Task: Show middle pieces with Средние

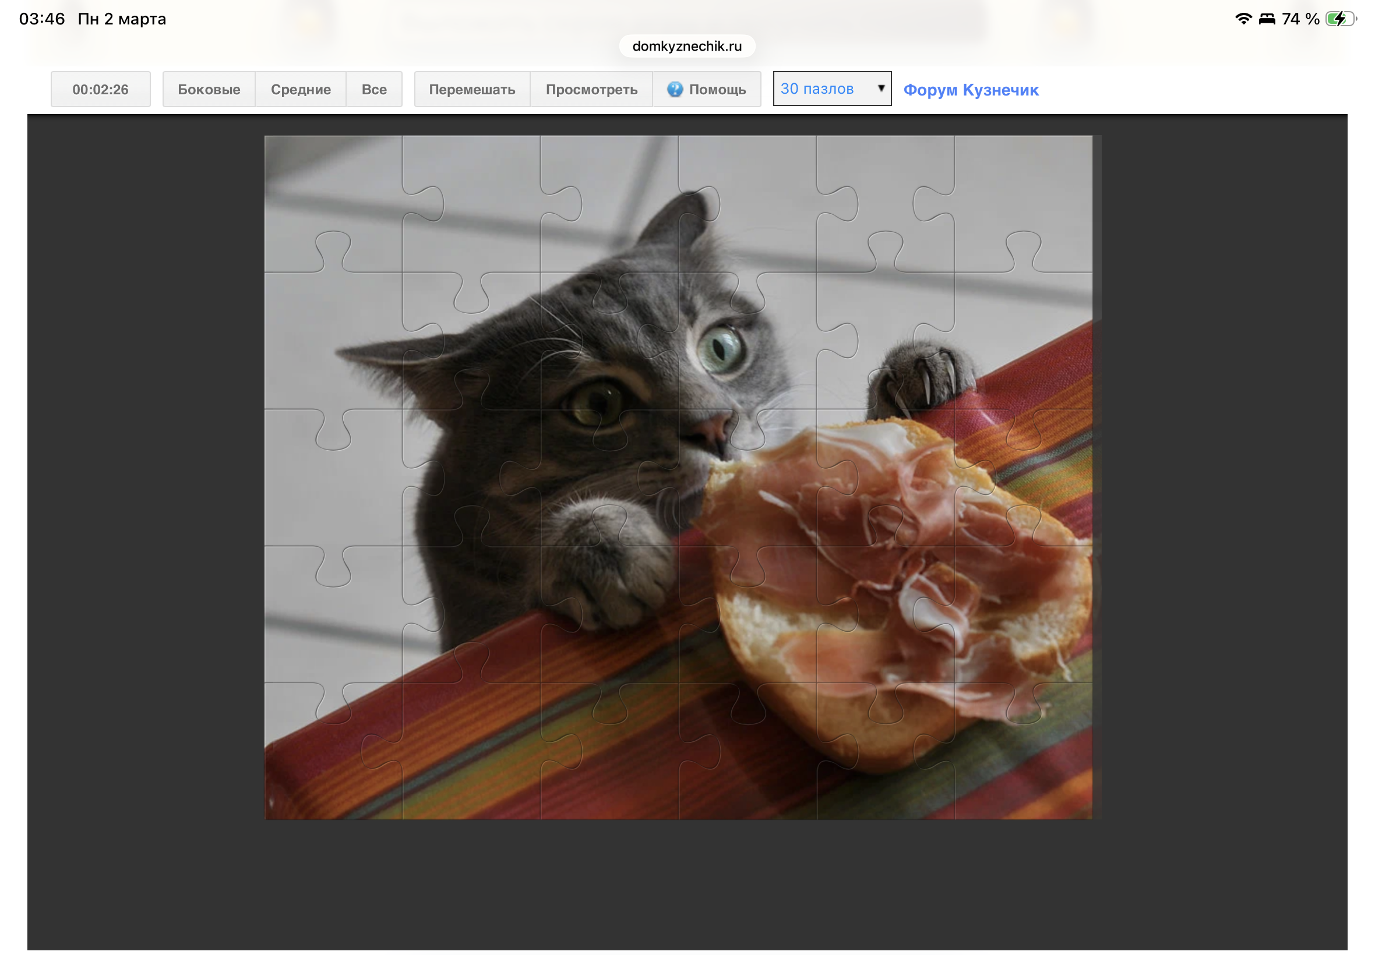Action: click(301, 89)
